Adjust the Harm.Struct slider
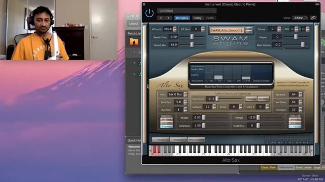The image size is (325, 182). click(x=229, y=99)
